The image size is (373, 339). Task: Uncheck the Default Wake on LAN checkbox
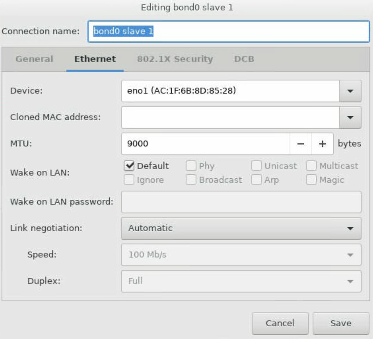pos(129,166)
